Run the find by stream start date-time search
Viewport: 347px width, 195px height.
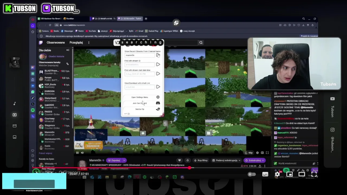158,74
